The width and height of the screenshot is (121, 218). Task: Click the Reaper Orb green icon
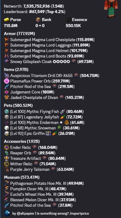click(x=6, y=153)
